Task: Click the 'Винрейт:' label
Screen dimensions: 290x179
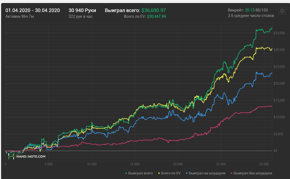Action: (x=236, y=10)
